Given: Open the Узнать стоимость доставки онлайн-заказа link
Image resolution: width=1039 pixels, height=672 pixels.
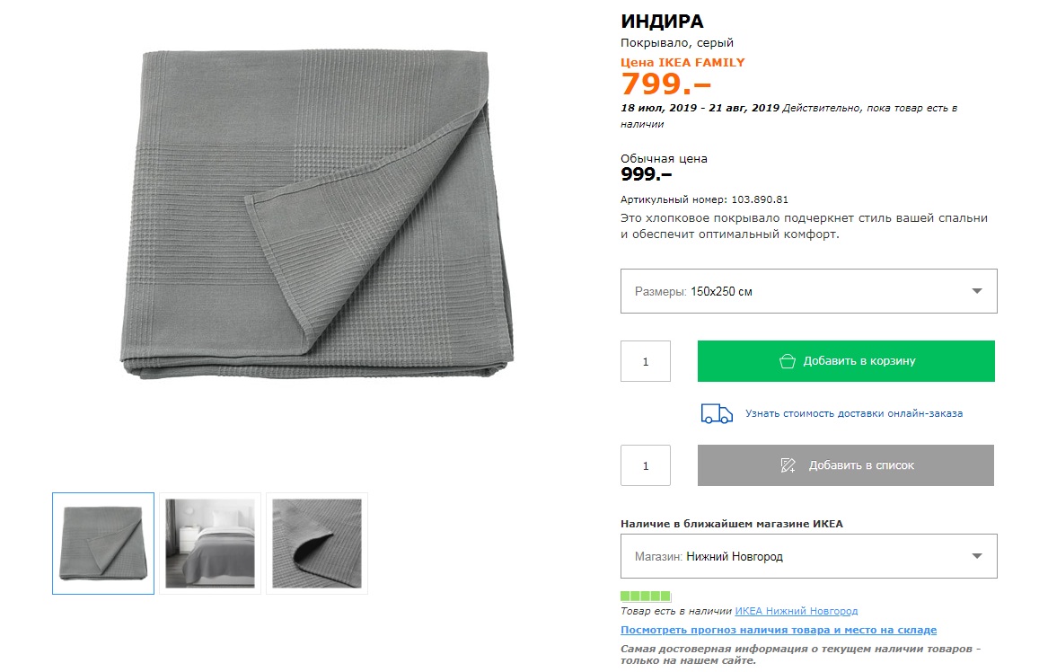Looking at the screenshot, I should pyautogui.click(x=853, y=413).
